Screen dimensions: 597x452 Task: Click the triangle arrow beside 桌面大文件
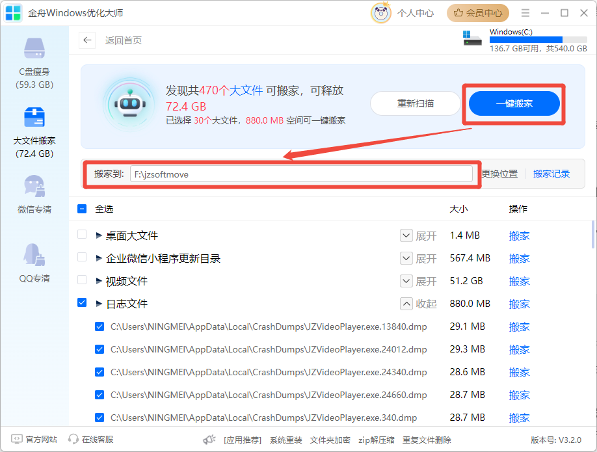click(99, 235)
